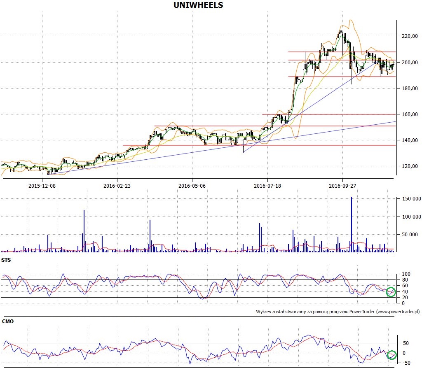422x368 pixels.
Task: Click the -50 label on CMO axis
Action: click(406, 363)
